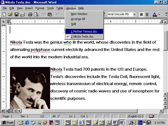The image size is (168, 126).
Task: Toggle OVR overtype indicator
Action: point(123,116)
